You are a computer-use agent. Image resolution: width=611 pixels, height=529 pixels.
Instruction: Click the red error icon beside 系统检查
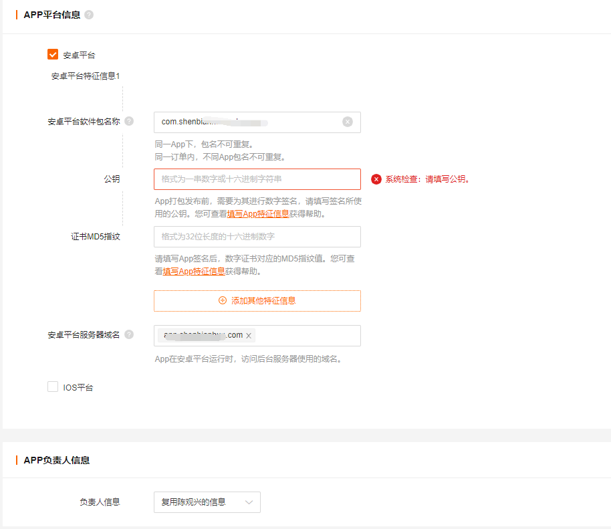point(376,179)
